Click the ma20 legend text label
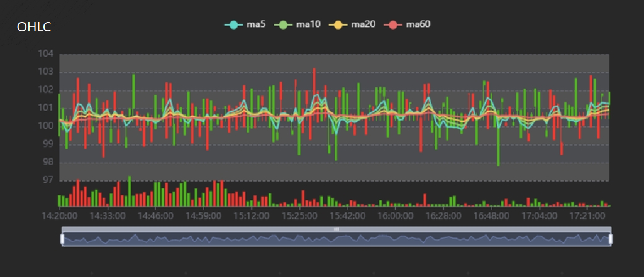The width and height of the screenshot is (644, 277). click(x=363, y=24)
